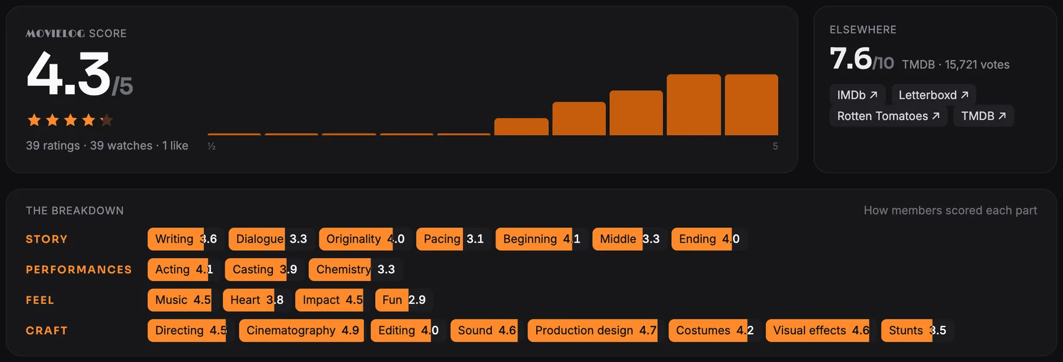Click 'How members scored each part' text
The width and height of the screenshot is (1063, 362).
coord(950,211)
